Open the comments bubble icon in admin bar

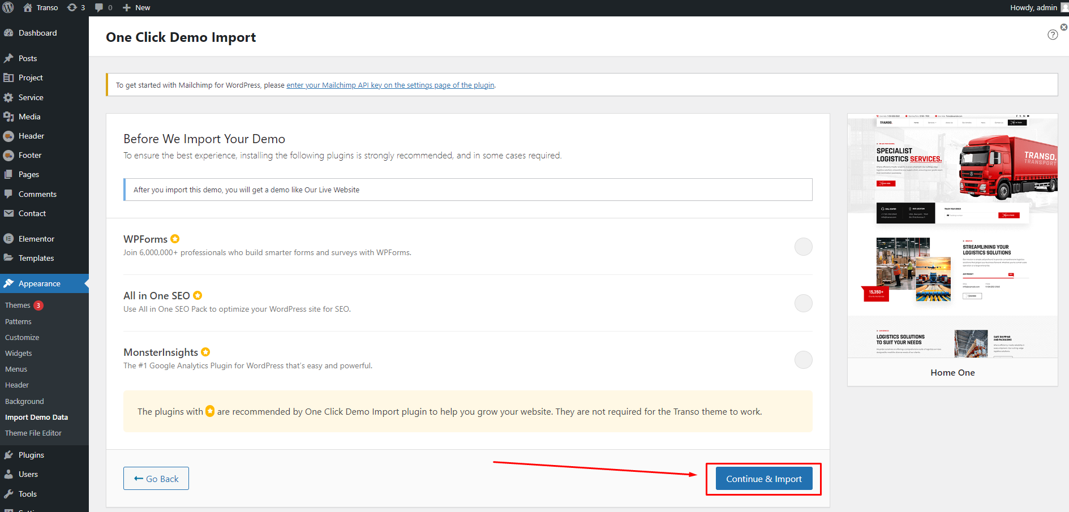tap(99, 7)
